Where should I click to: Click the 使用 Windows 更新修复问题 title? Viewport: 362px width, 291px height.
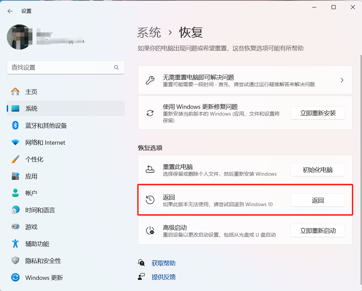tap(200, 106)
